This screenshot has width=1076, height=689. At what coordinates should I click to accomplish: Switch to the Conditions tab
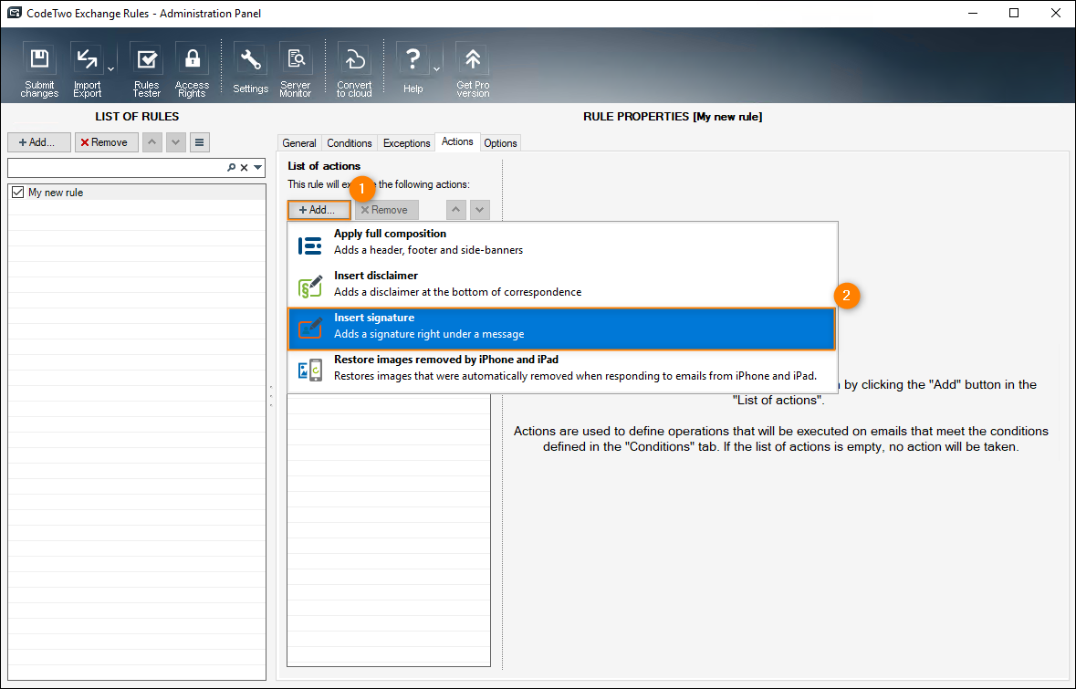click(x=350, y=142)
